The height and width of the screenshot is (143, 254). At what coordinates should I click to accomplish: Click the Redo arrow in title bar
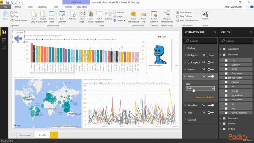(16, 2)
